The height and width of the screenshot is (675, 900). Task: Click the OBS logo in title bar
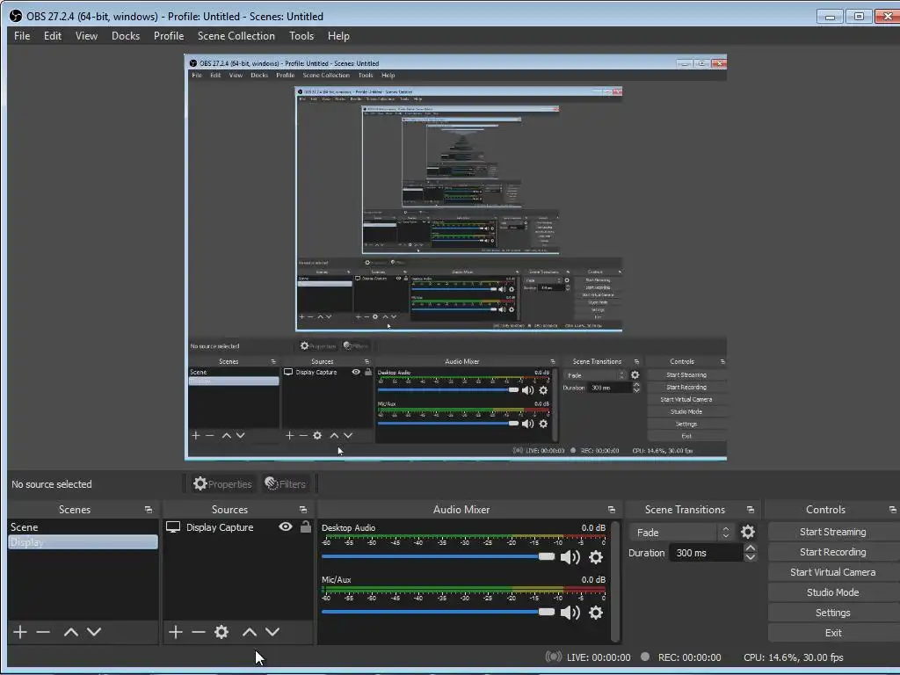point(16,16)
